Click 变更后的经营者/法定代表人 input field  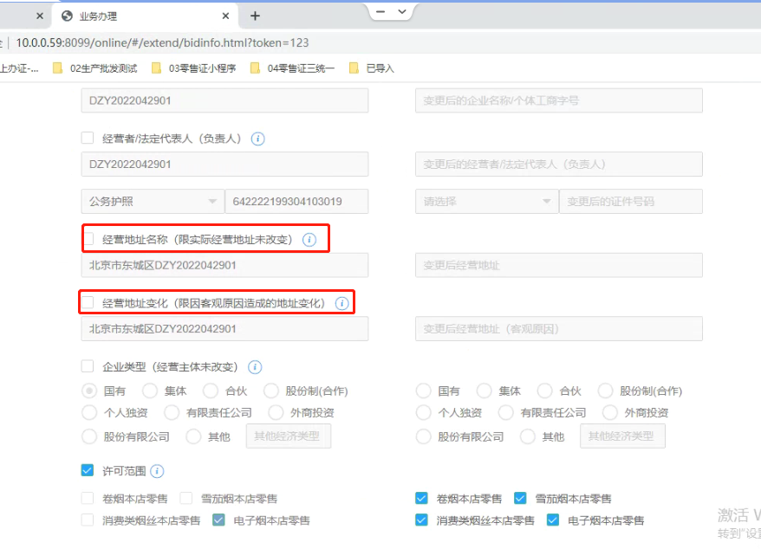pos(559,165)
